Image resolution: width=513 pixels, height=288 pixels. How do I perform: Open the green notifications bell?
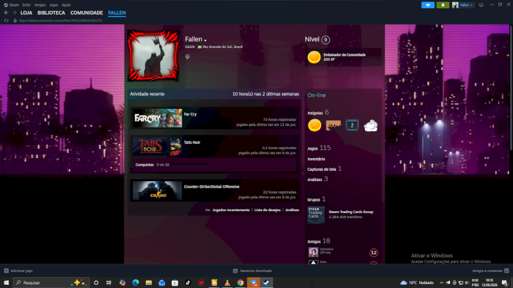tap(442, 5)
